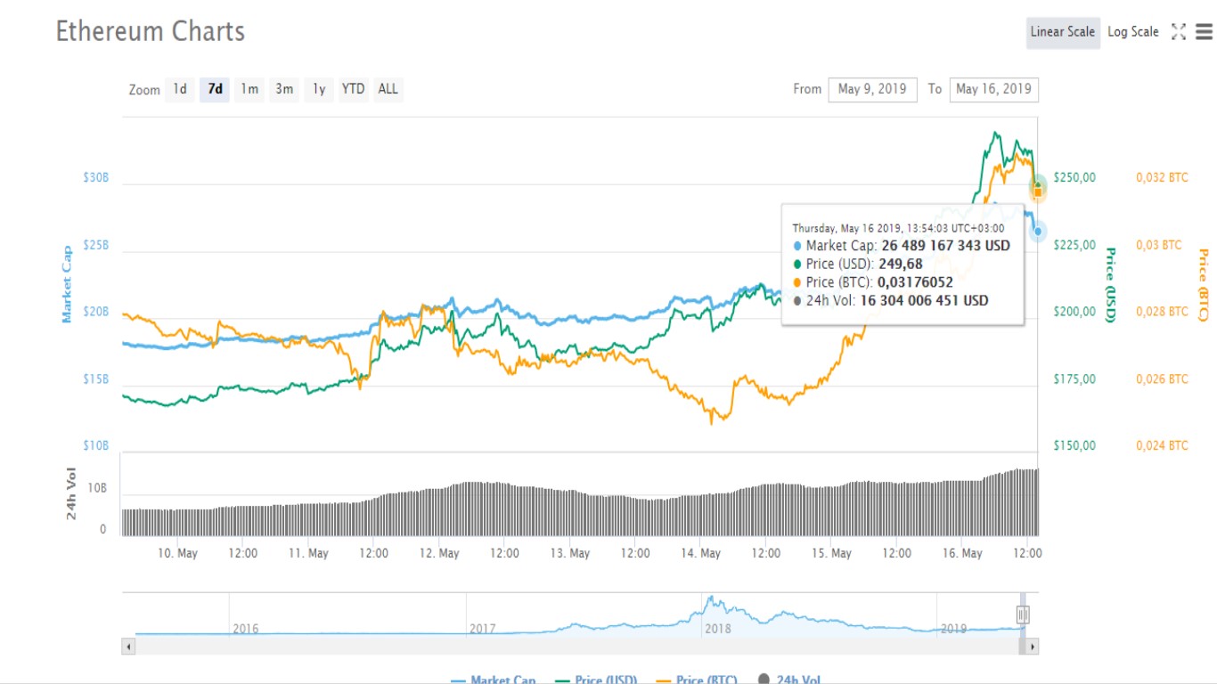Switch chart to Linear Scale
The image size is (1217, 684).
click(1063, 32)
